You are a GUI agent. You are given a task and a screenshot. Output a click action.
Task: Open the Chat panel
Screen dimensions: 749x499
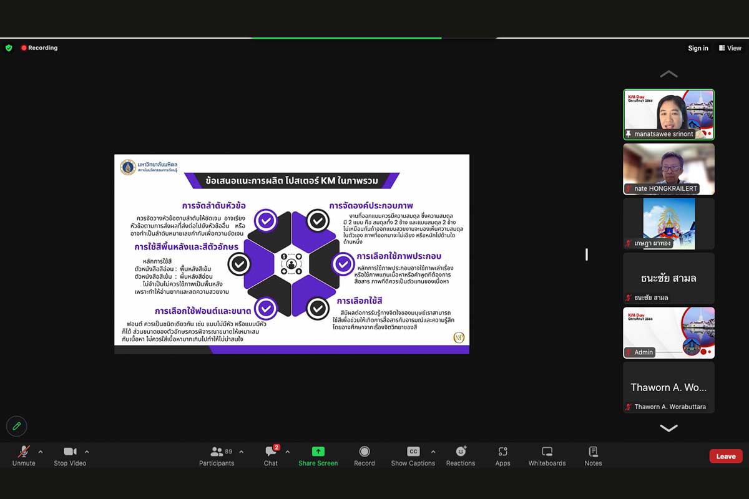tap(271, 455)
